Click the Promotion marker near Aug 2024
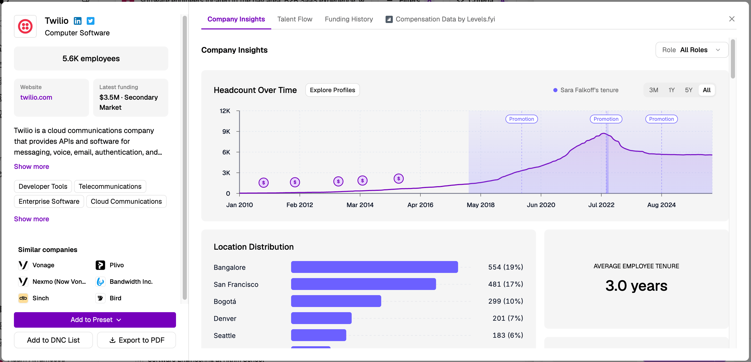The height and width of the screenshot is (362, 751). [x=661, y=119]
